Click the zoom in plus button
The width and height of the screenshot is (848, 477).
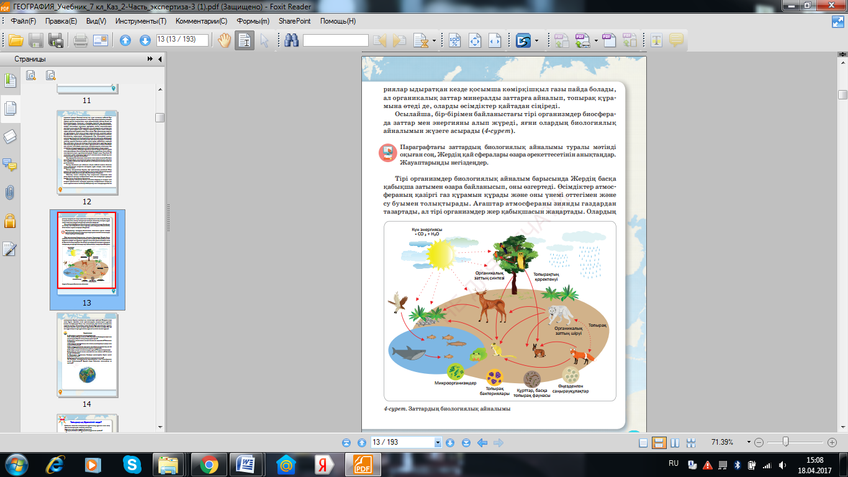832,443
